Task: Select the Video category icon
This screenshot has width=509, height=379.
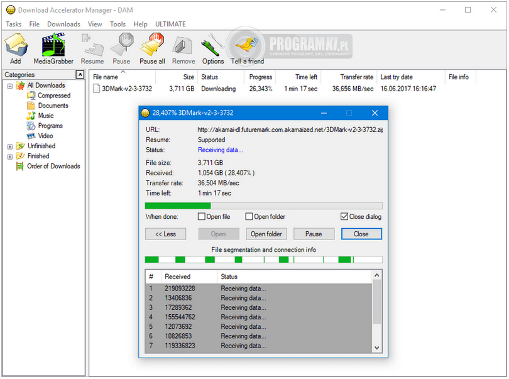Action: click(x=31, y=136)
